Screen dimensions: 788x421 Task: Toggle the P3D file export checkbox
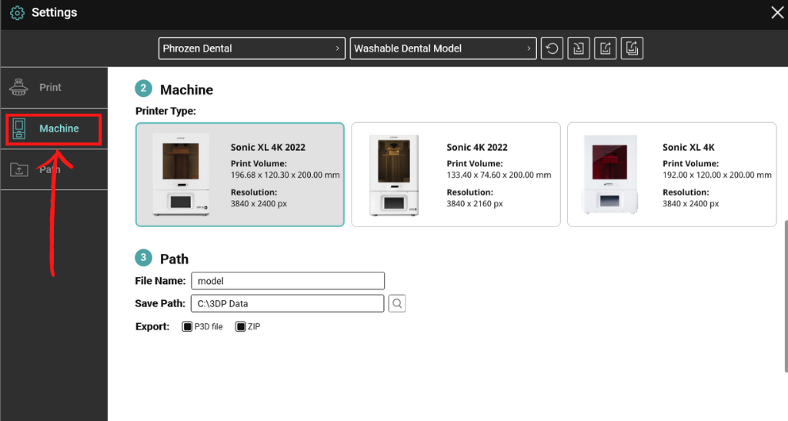coord(187,326)
